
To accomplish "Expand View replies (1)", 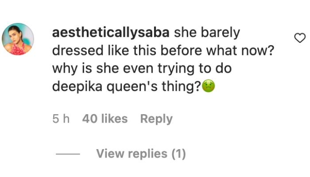I will [140, 154].
